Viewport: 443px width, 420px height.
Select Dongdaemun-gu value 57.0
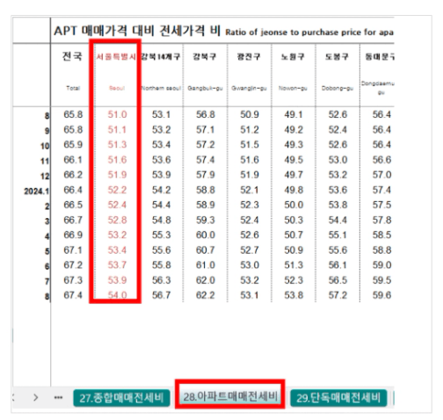click(x=381, y=175)
